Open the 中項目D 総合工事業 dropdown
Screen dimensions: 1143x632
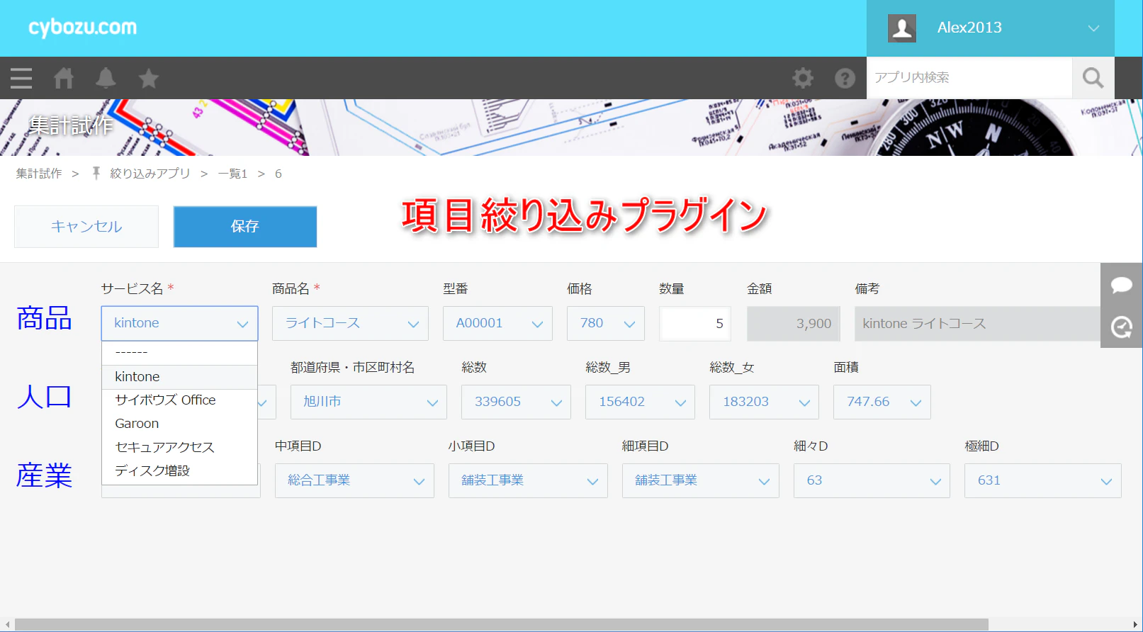point(354,480)
